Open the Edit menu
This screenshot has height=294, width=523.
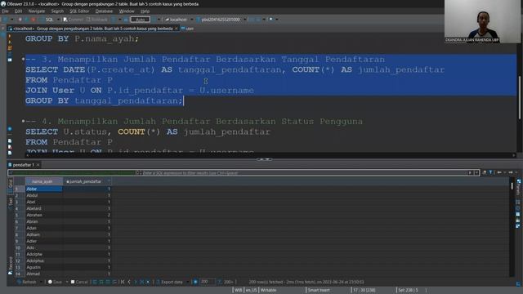click(18, 11)
